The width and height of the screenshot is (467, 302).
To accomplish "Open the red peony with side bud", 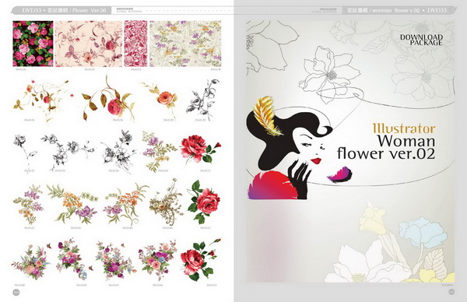I will [x=200, y=149].
